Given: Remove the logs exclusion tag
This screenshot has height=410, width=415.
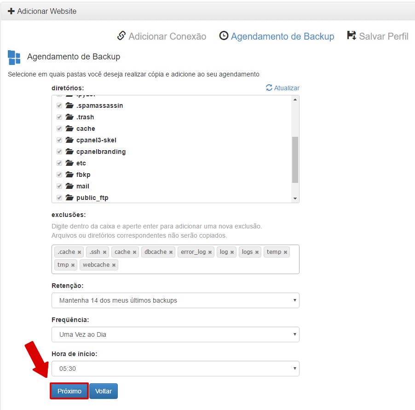Looking at the screenshot, I should click(x=257, y=252).
